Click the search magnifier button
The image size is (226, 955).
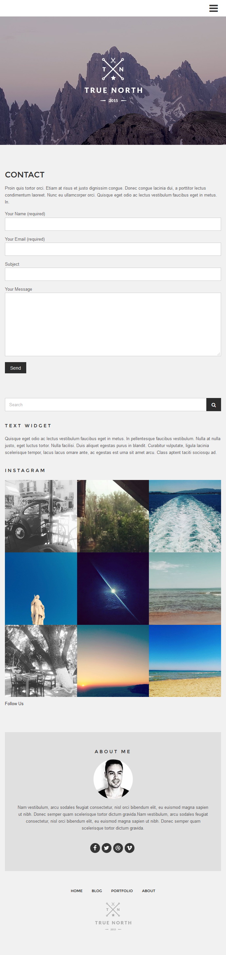(x=214, y=405)
